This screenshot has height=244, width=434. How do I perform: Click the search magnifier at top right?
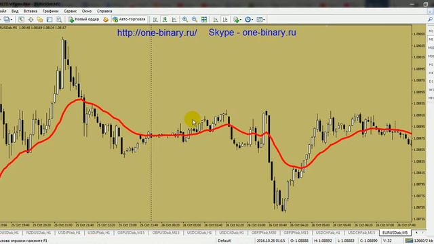point(430,19)
